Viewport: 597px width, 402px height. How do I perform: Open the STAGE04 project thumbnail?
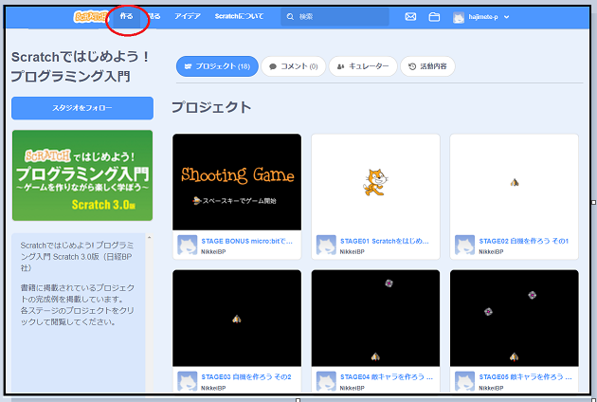(x=375, y=319)
